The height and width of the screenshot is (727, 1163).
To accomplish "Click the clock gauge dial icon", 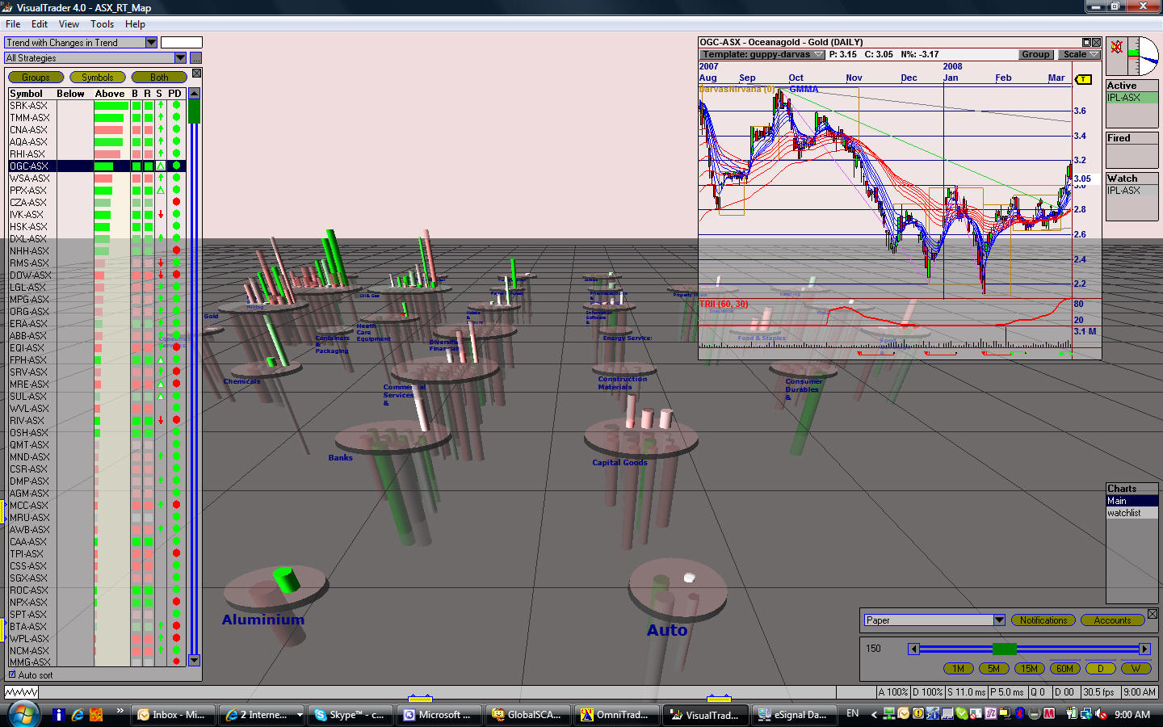I will [x=1144, y=56].
